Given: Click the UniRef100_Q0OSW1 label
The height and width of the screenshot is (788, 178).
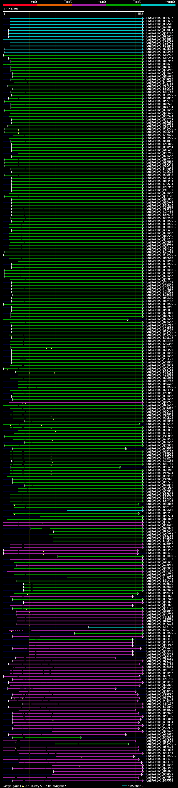Looking at the screenshot, I should click(x=160, y=510).
